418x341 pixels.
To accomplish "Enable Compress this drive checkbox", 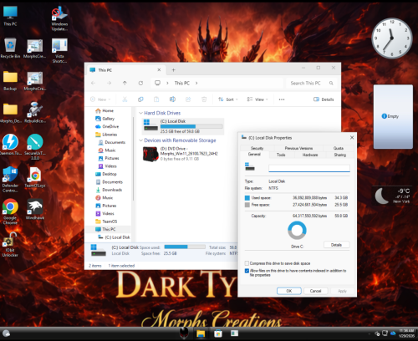I will (247, 263).
